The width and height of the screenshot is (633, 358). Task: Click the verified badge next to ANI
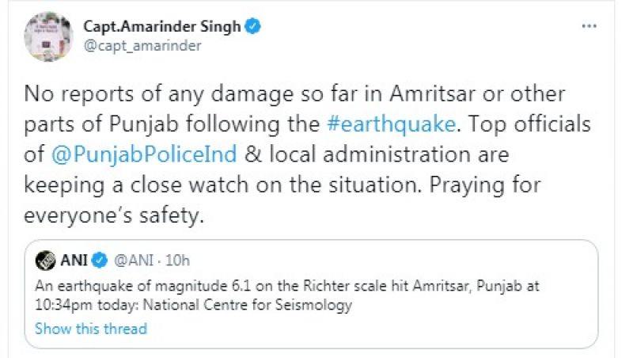pyautogui.click(x=101, y=259)
